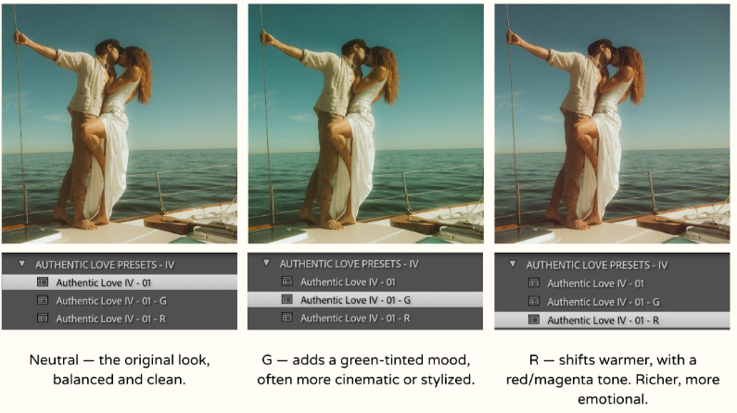The image size is (737, 413).
Task: Collapse the Authentic Love Presets triangle in middle panel
Action: tap(266, 264)
